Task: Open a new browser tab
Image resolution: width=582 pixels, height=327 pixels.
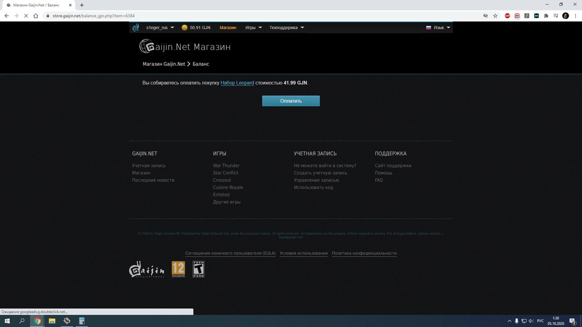Action: [x=82, y=5]
